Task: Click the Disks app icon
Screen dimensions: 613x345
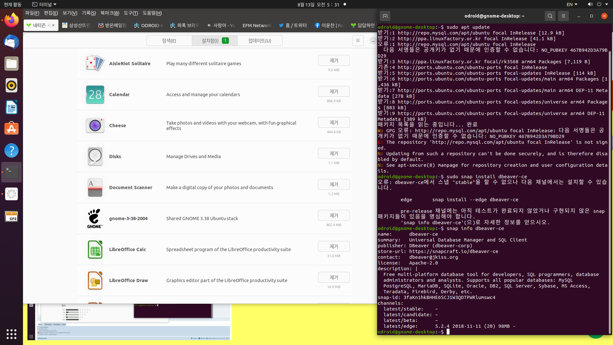Action: click(x=95, y=157)
